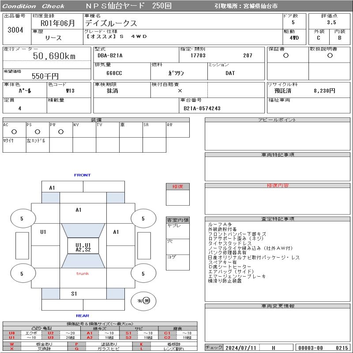The image size is (353, 353).
Task: Select the red trunk label in diagram
Action: tap(83, 274)
